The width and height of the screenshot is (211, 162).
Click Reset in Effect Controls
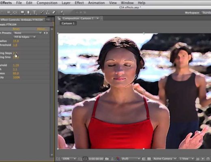(16, 29)
